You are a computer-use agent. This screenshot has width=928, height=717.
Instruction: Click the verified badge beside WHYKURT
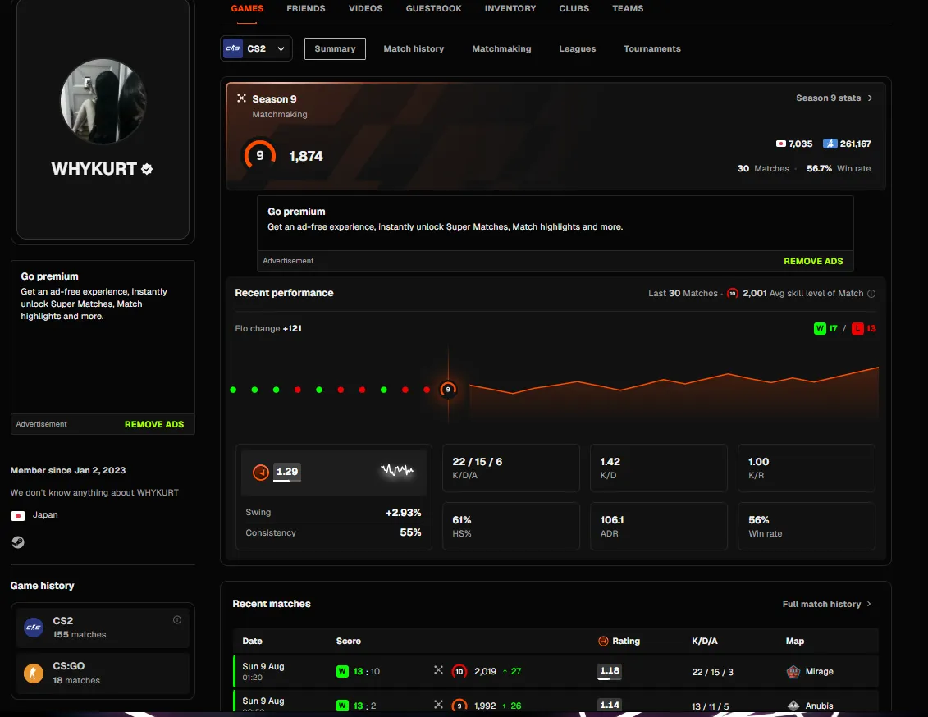pos(147,169)
